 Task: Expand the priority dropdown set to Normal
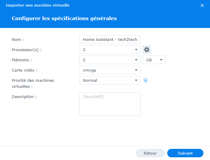coord(110,80)
